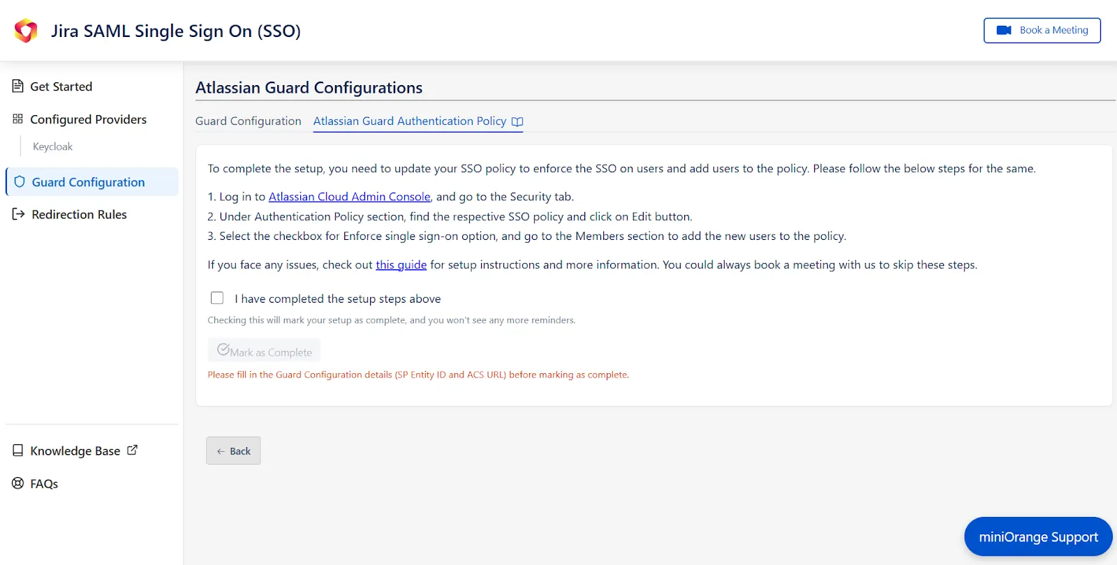Click the Back button
1117x565 pixels.
[x=233, y=451]
